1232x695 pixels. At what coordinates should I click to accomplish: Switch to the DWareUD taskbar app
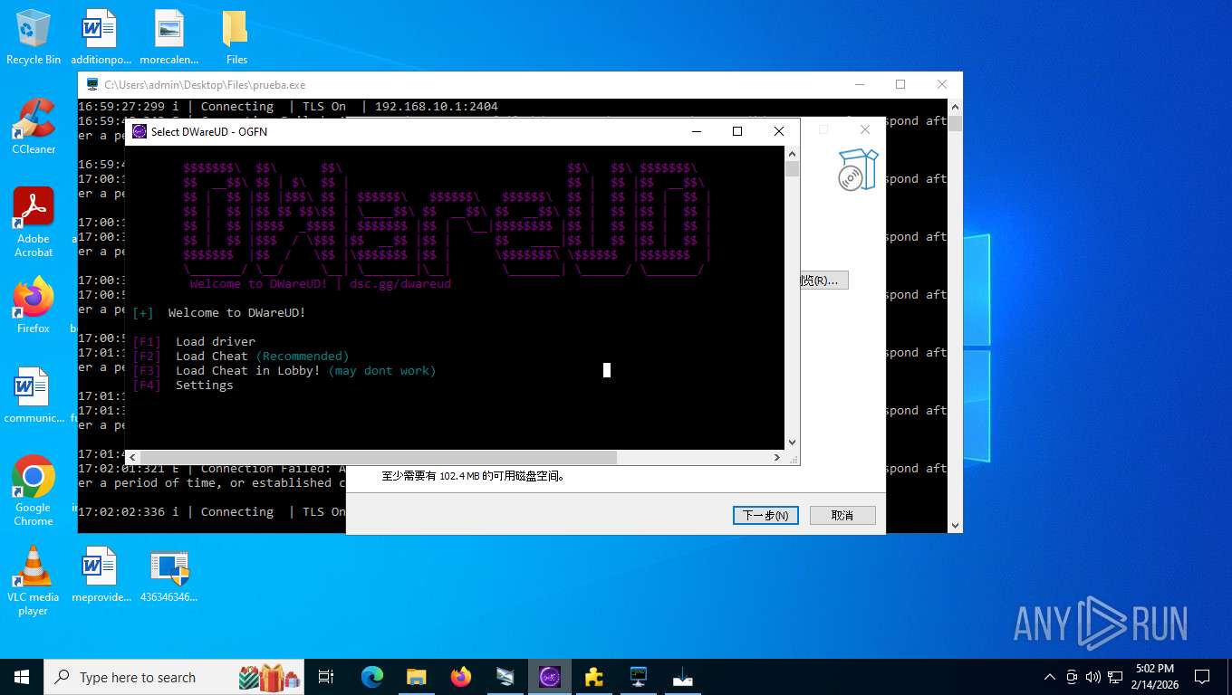(550, 677)
